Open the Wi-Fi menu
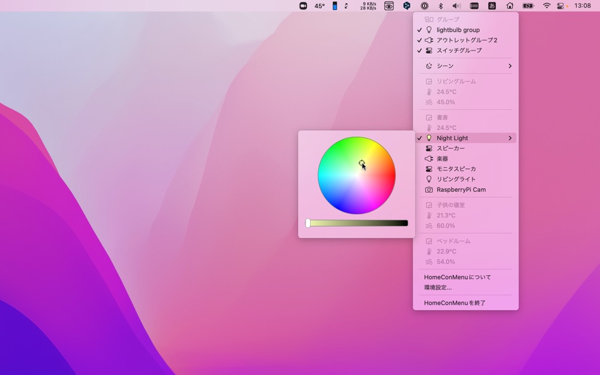Image resolution: width=600 pixels, height=375 pixels. [x=546, y=6]
